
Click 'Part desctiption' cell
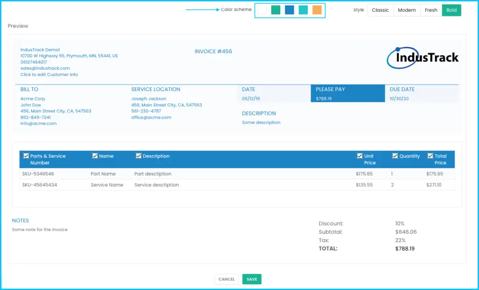tap(153, 174)
